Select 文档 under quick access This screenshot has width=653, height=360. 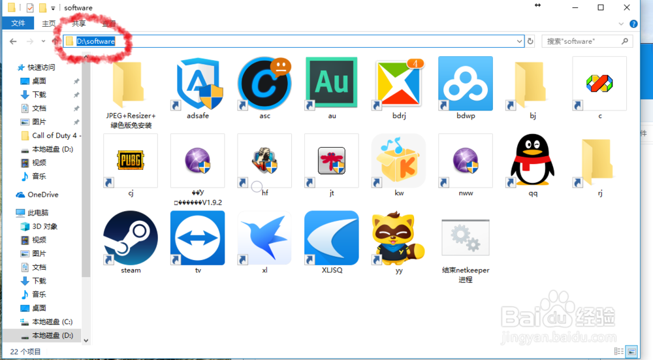(39, 108)
